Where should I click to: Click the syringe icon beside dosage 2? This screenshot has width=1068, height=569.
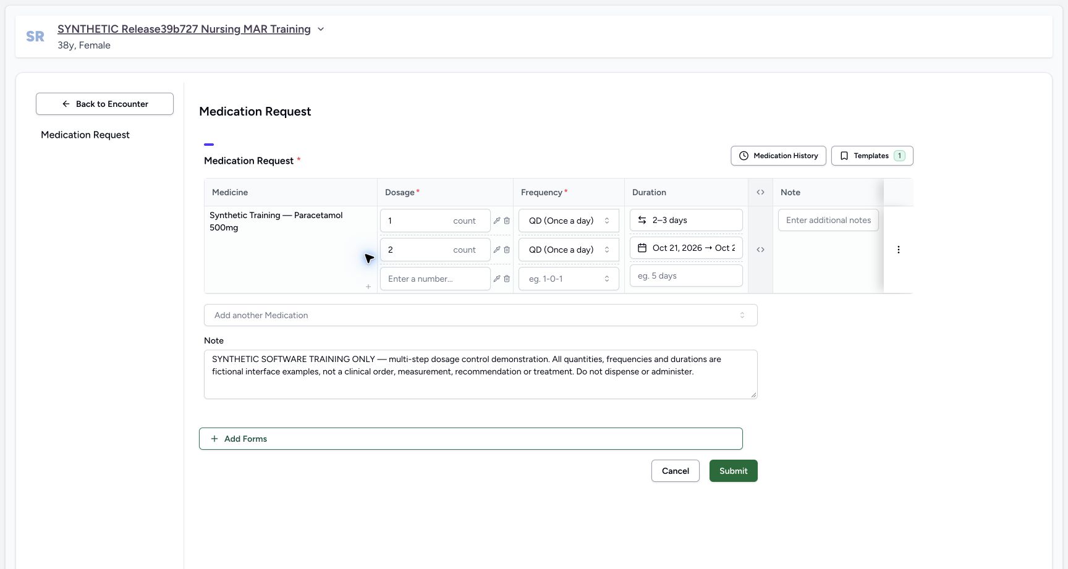click(497, 250)
